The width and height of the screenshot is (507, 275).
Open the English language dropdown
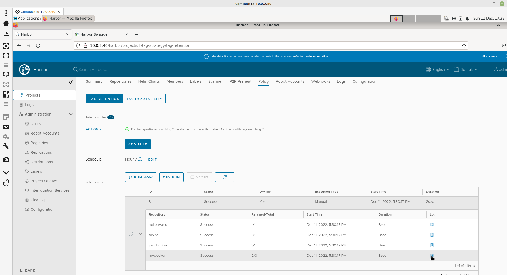pos(437,70)
